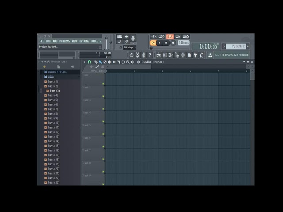
Task: Click the 140.000 tempo field
Action: click(x=184, y=43)
